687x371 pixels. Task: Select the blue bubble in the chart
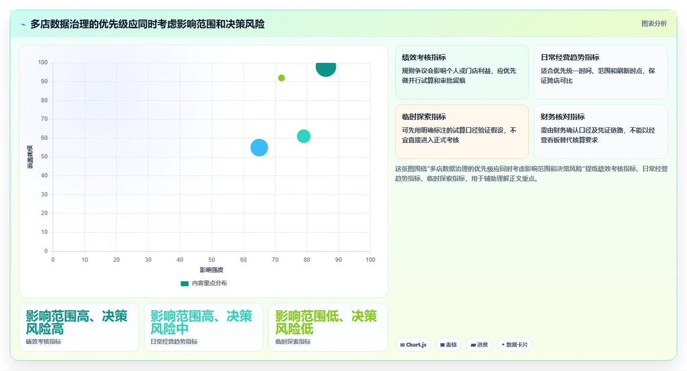(259, 147)
